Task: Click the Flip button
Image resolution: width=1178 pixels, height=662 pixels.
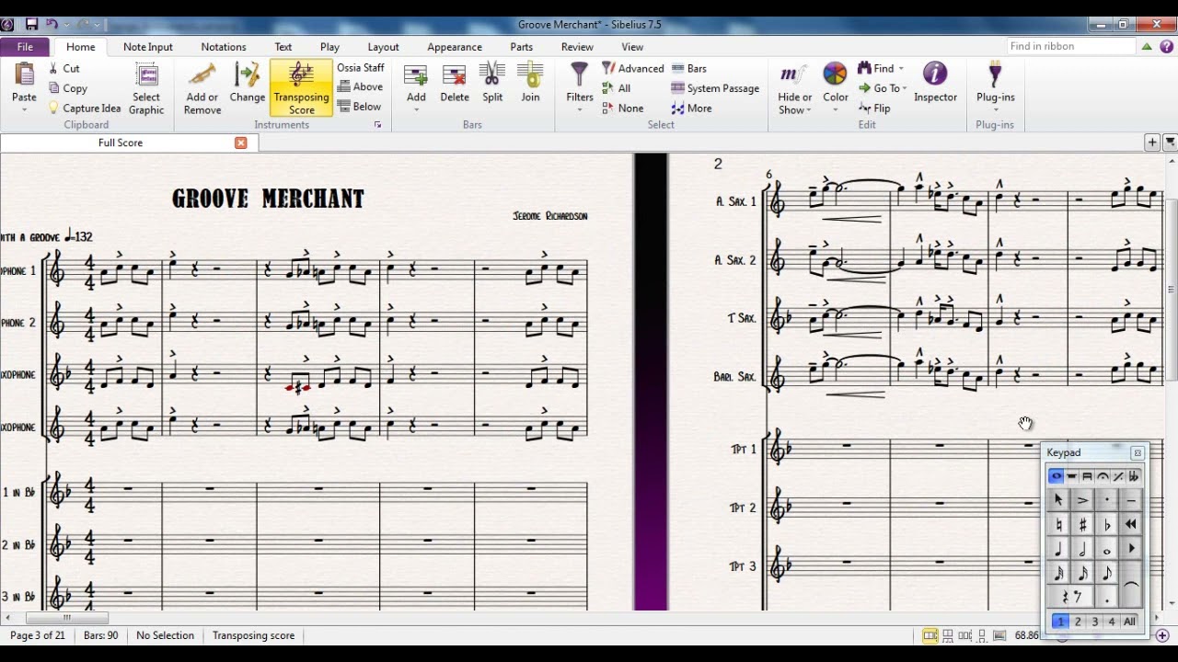Action: [x=874, y=108]
